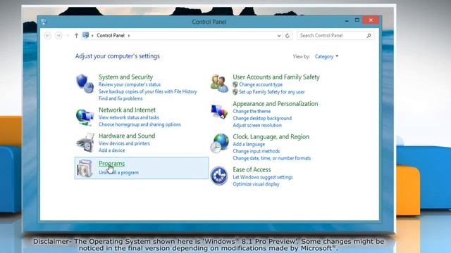Viewport: 451px width, 253px height.
Task: Open the Appearance and Personalization monitor icon
Action: [x=219, y=112]
